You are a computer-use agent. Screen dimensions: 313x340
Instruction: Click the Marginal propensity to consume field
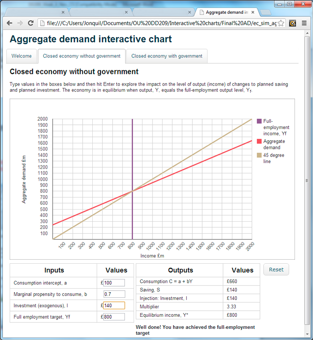(114, 294)
